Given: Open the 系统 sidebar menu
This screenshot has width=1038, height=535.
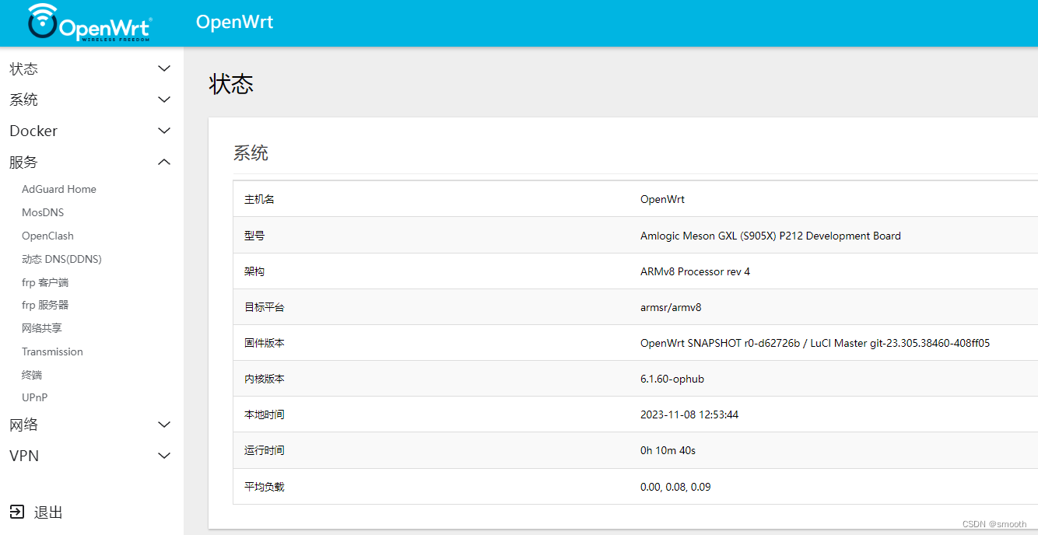Looking at the screenshot, I should point(23,100).
